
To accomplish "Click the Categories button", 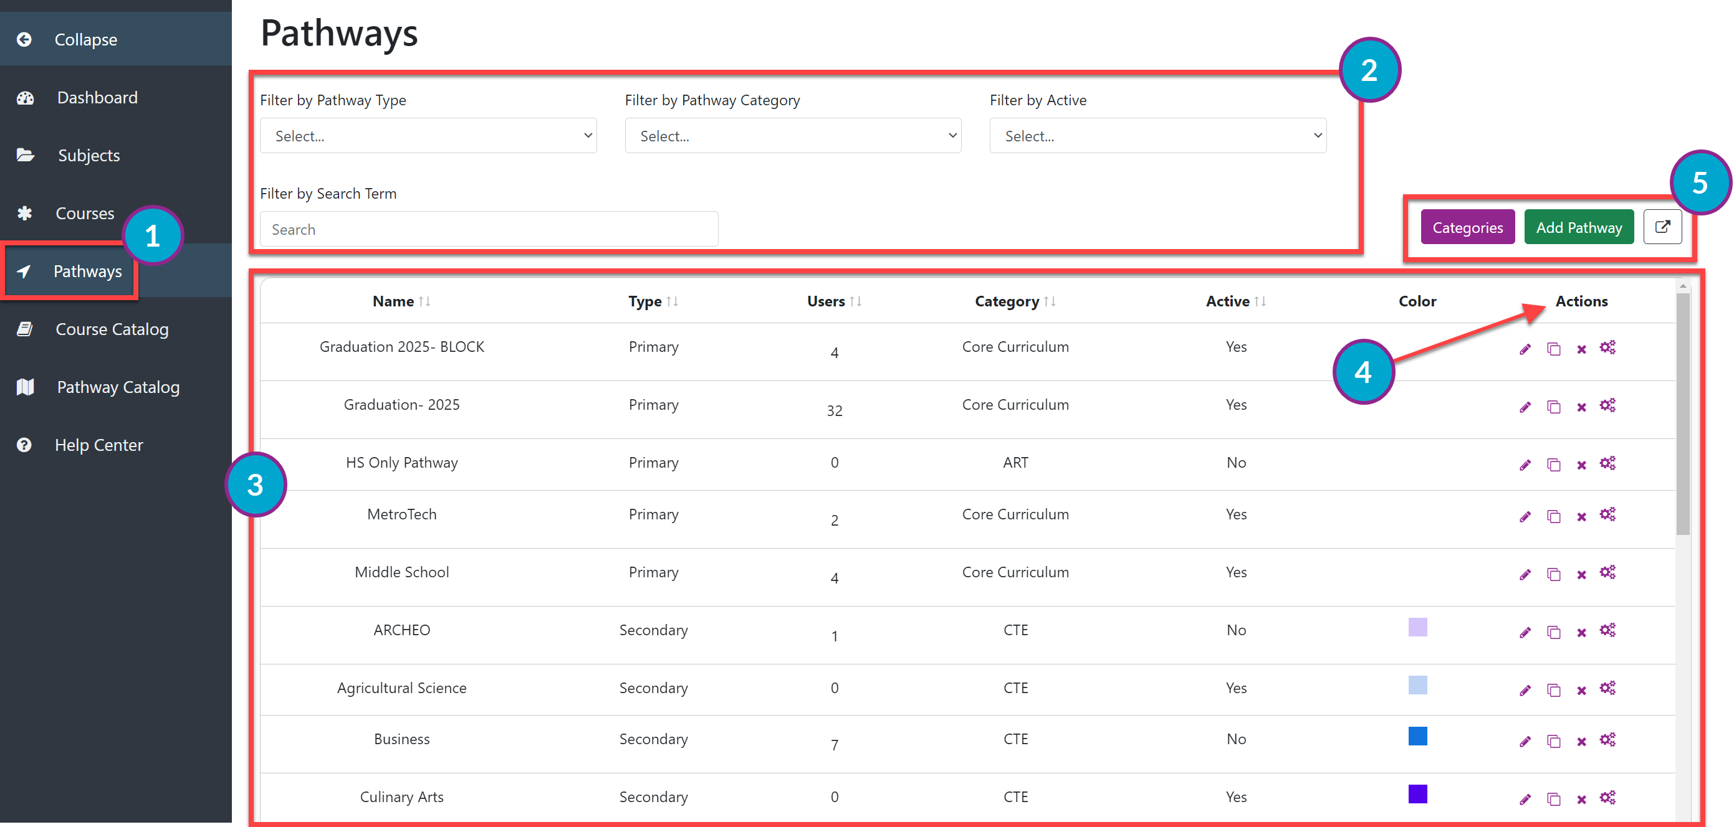I will tap(1467, 227).
